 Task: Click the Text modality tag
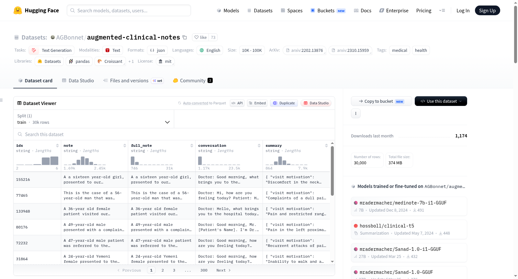[113, 50]
